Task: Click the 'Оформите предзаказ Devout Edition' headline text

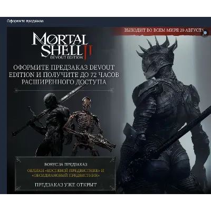Action: [x=64, y=74]
